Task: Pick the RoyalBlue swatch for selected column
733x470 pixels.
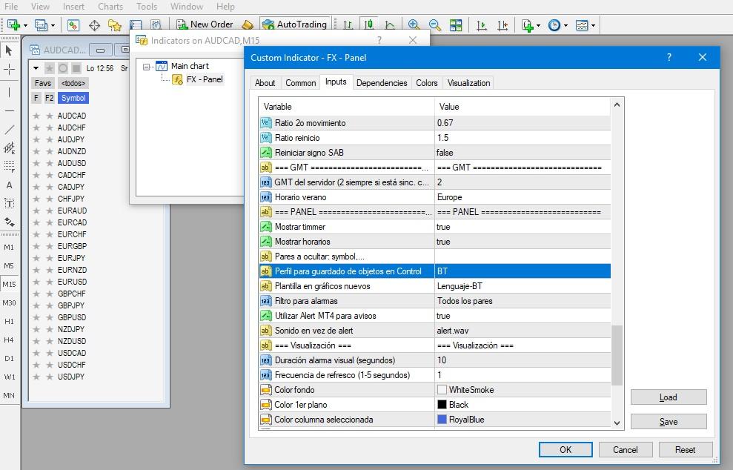Action: click(442, 420)
